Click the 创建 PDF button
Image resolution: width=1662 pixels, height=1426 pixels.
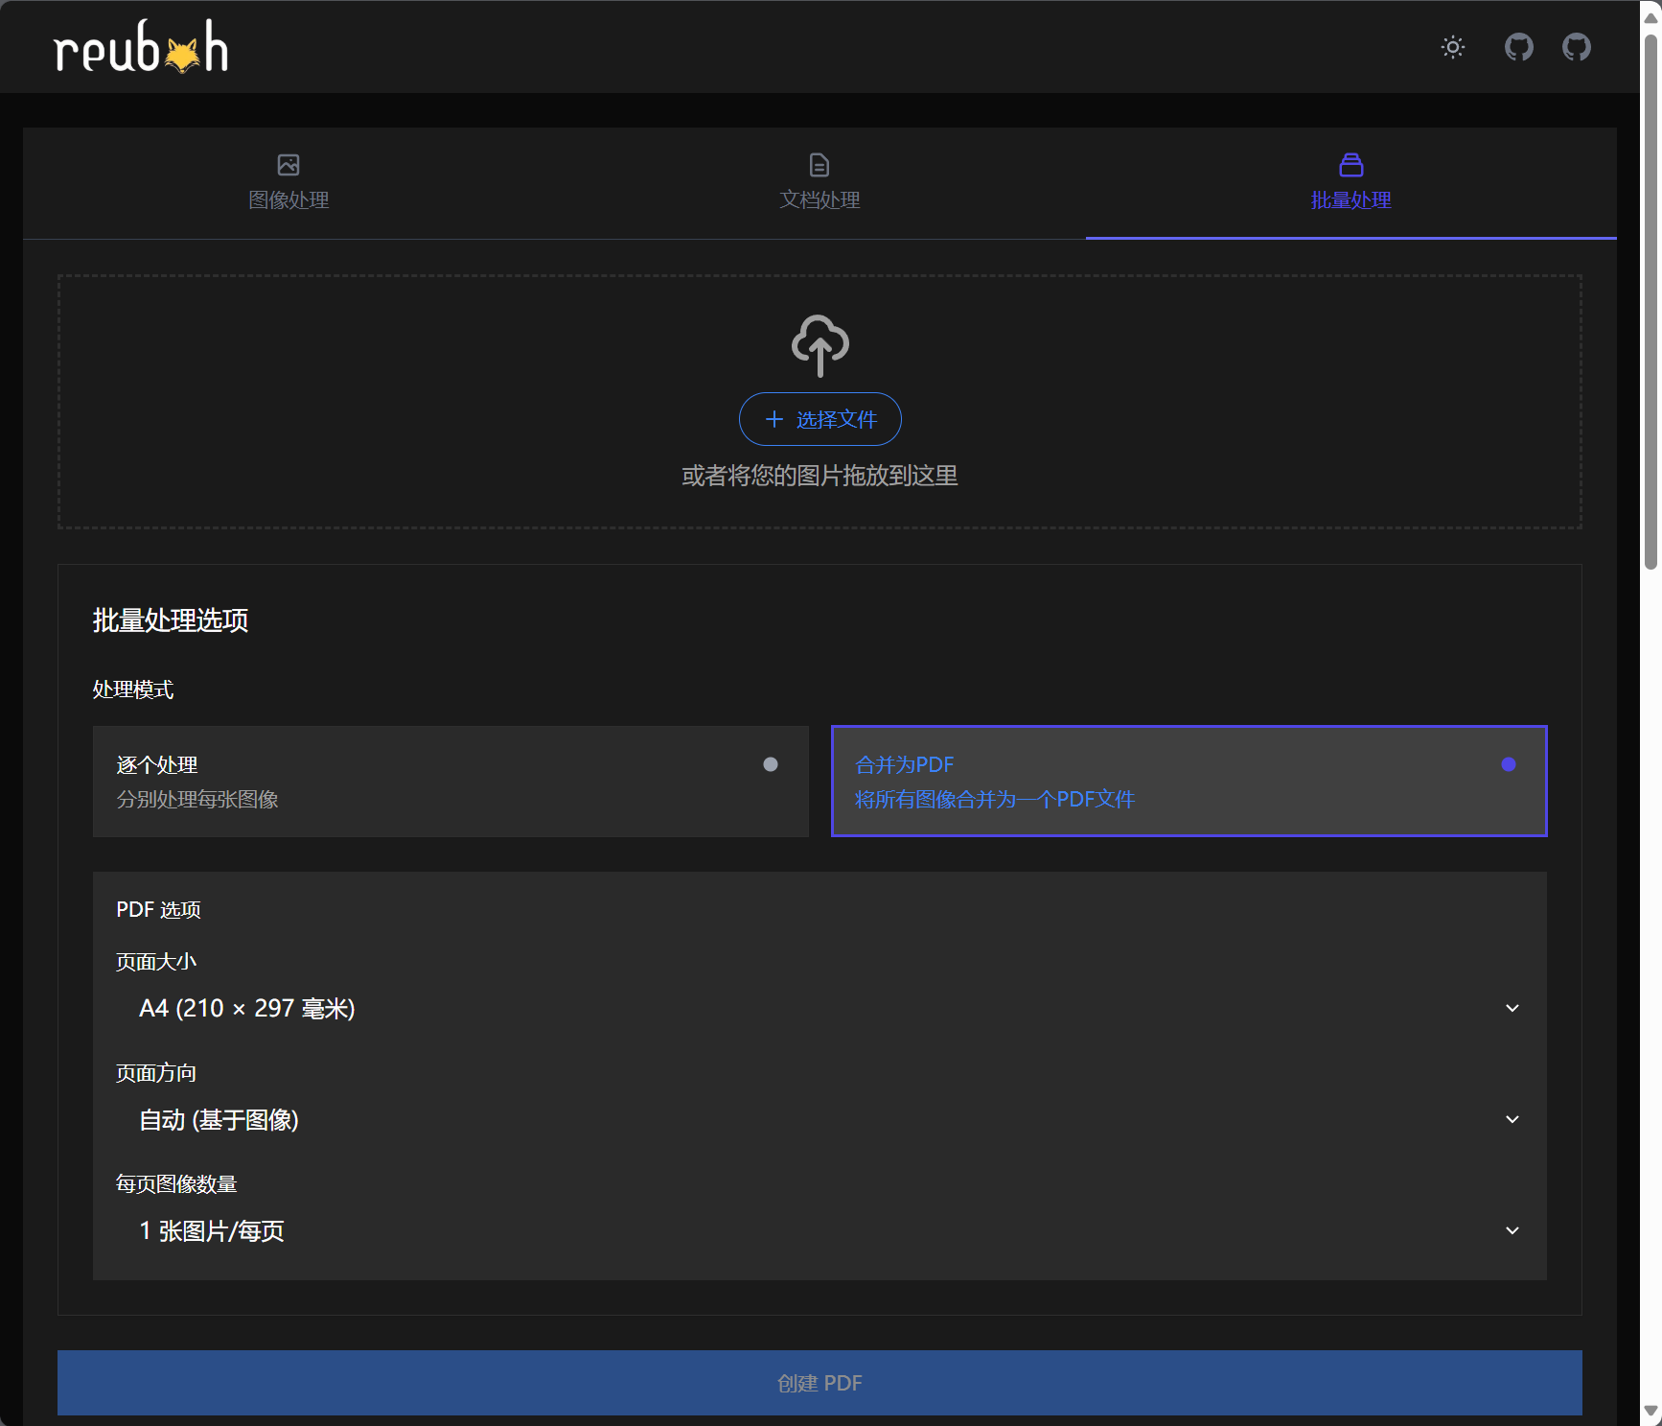[x=819, y=1383]
